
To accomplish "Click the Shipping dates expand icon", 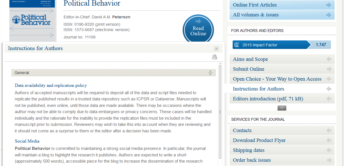I will (329, 150).
